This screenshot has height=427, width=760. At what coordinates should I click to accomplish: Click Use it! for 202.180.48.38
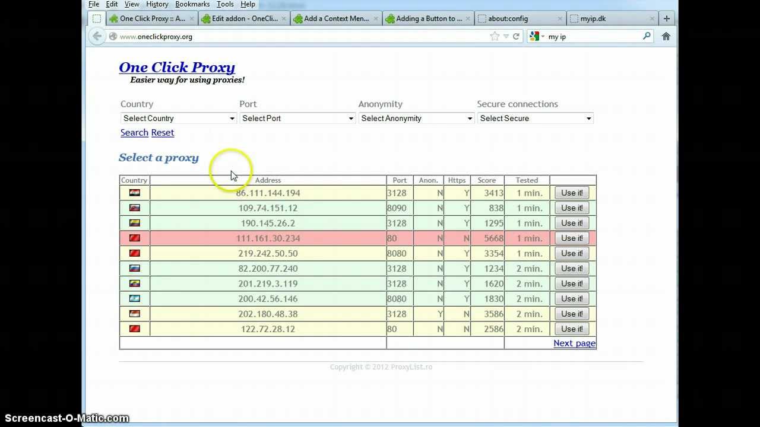pyautogui.click(x=572, y=314)
